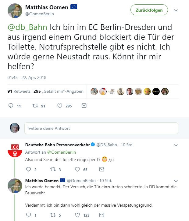This screenshot has height=221, width=189.
Task: Retweet Matthias Oomen's reply with 5 retweets
Action: click(53, 215)
